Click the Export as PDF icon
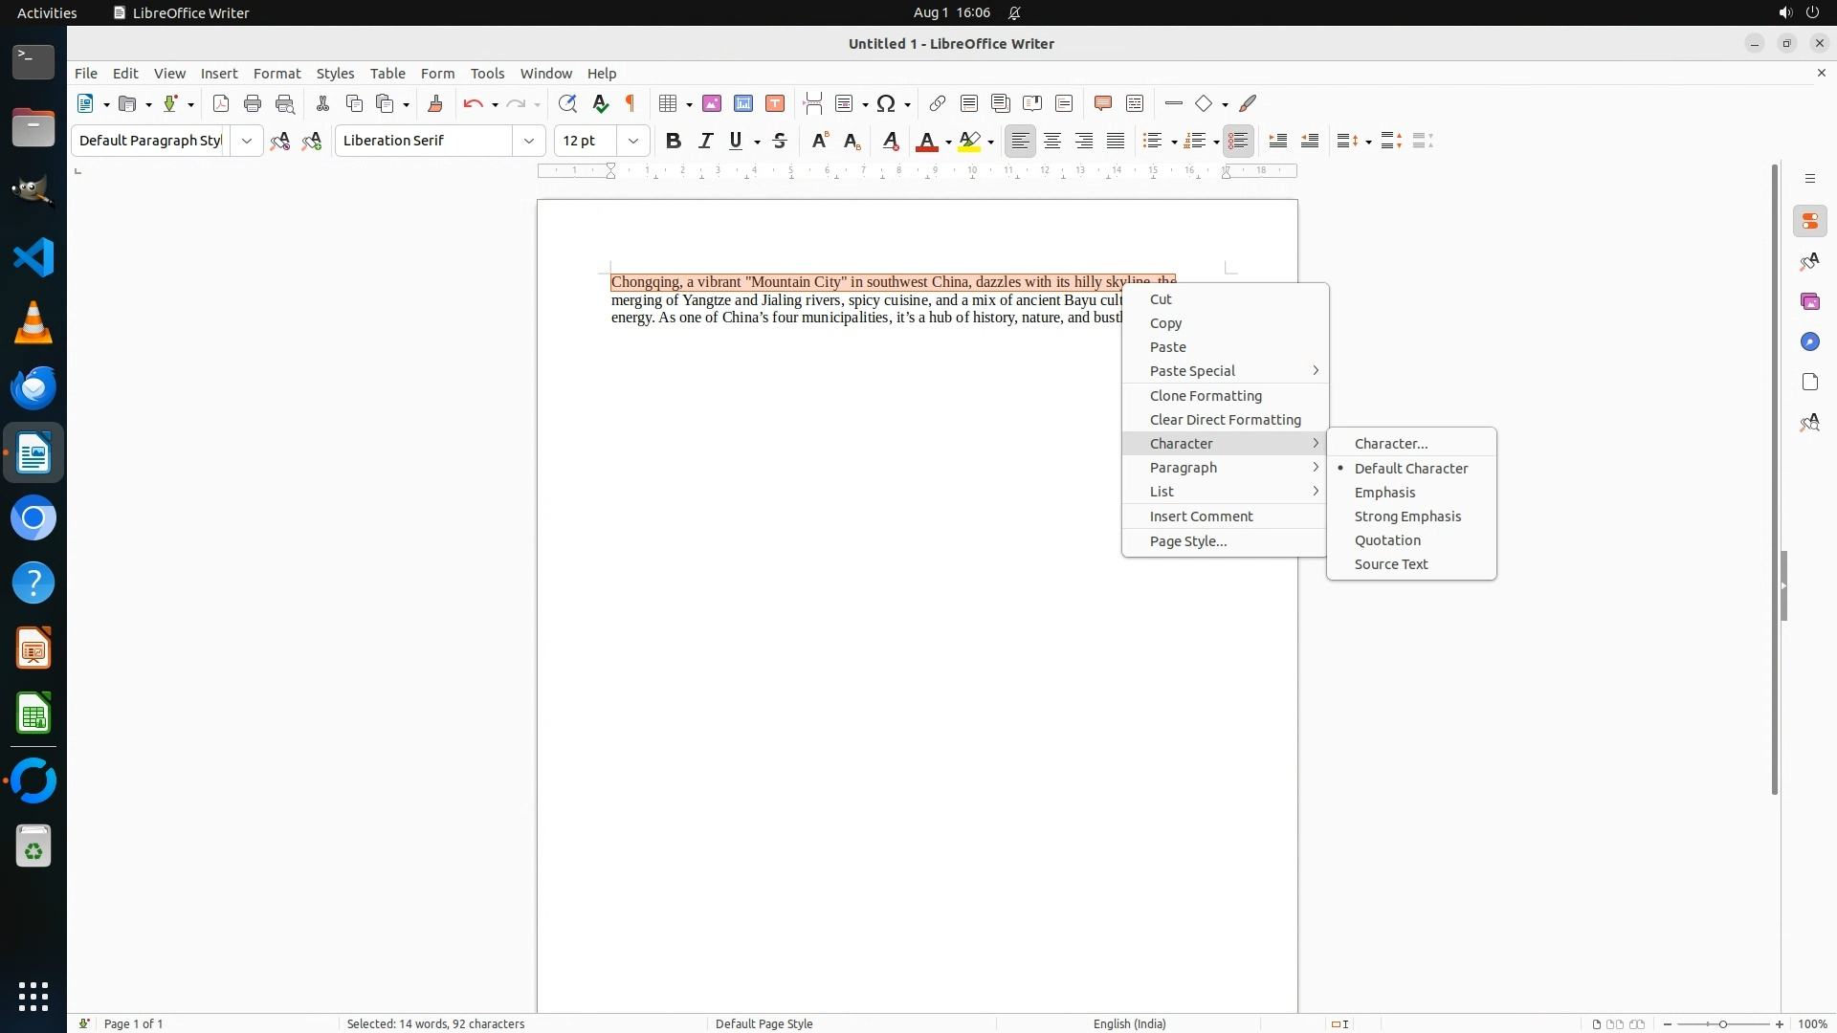This screenshot has width=1837, height=1033. 220,103
